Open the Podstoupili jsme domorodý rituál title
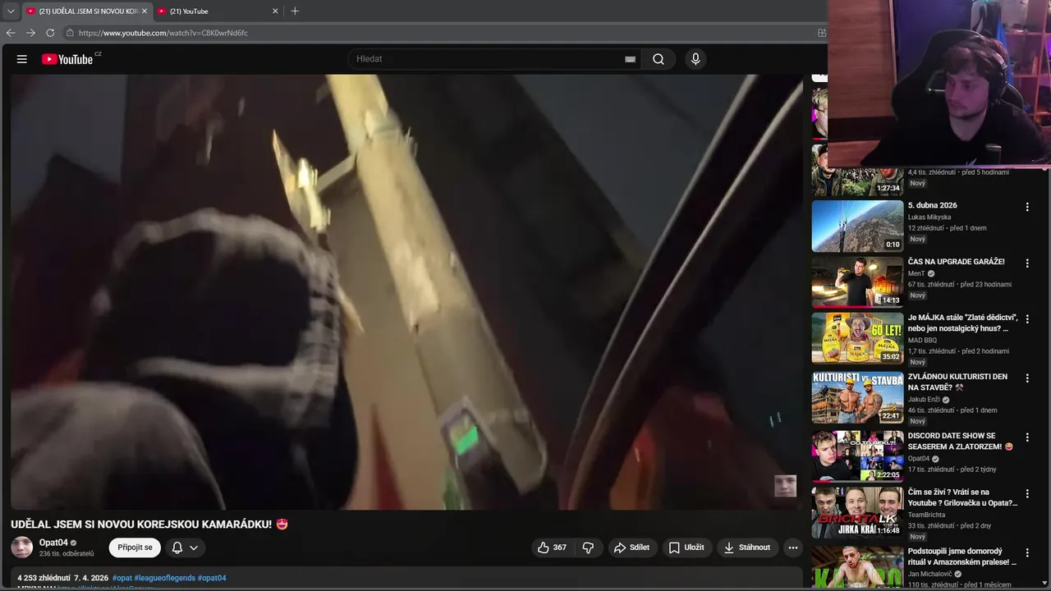The width and height of the screenshot is (1051, 591). 962,557
